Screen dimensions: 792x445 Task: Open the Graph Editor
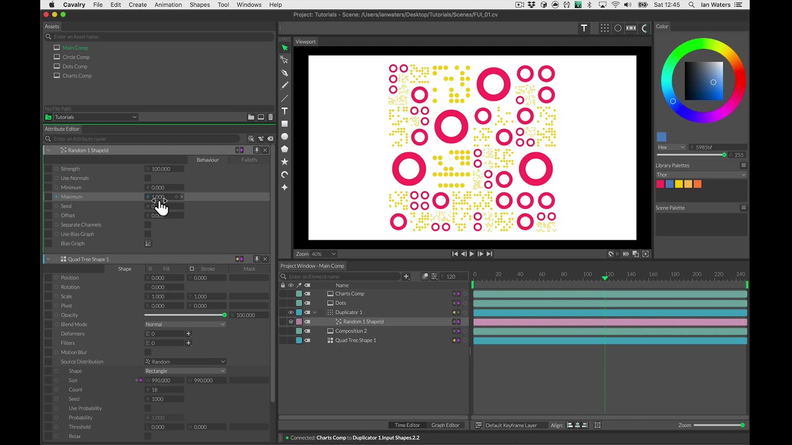pos(445,425)
